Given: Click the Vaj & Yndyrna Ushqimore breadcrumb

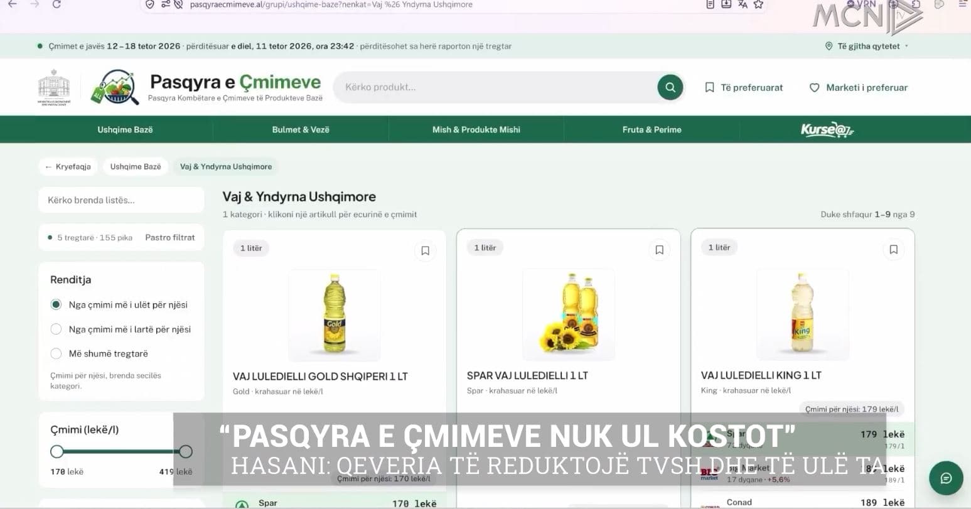Looking at the screenshot, I should (226, 166).
